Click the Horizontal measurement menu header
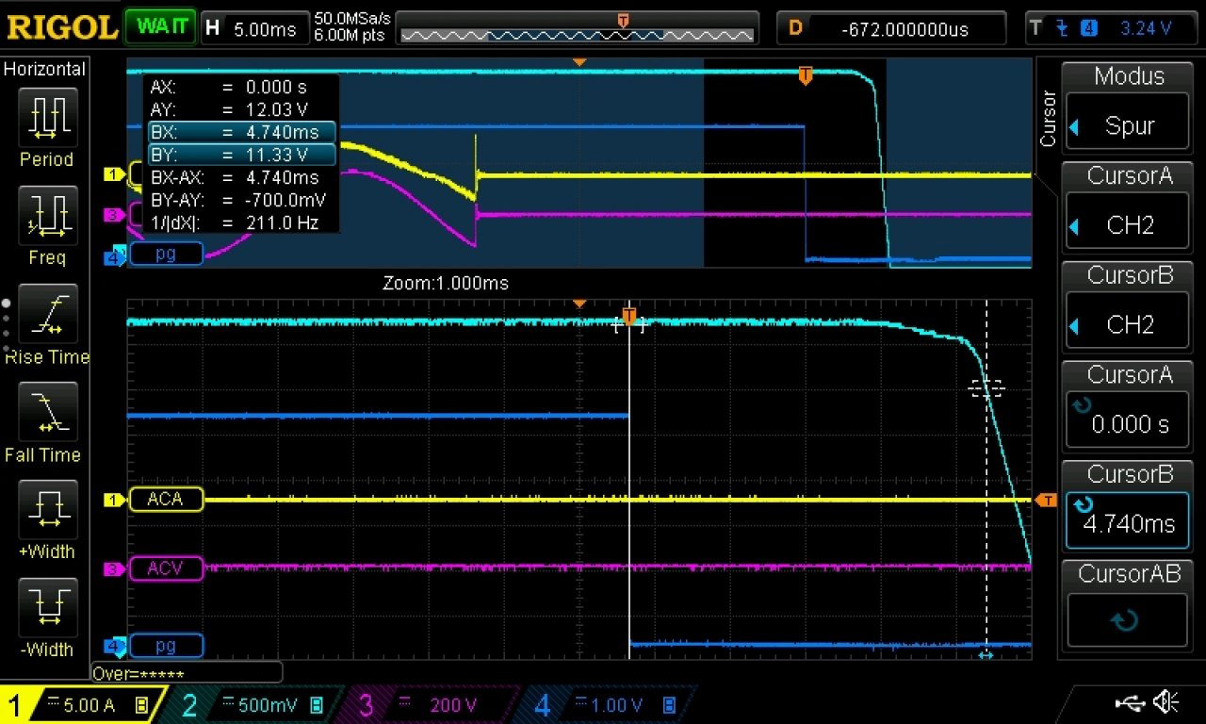The image size is (1206, 724). (x=44, y=69)
